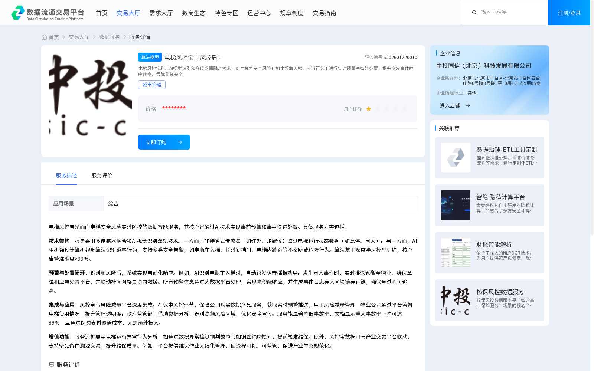Image resolution: width=594 pixels, height=371 pixels.
Task: Click the product title 电梯风控宝（风控盾）
Action: (x=194, y=58)
